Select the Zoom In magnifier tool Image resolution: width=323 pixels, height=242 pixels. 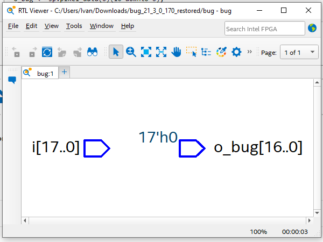coord(131,52)
